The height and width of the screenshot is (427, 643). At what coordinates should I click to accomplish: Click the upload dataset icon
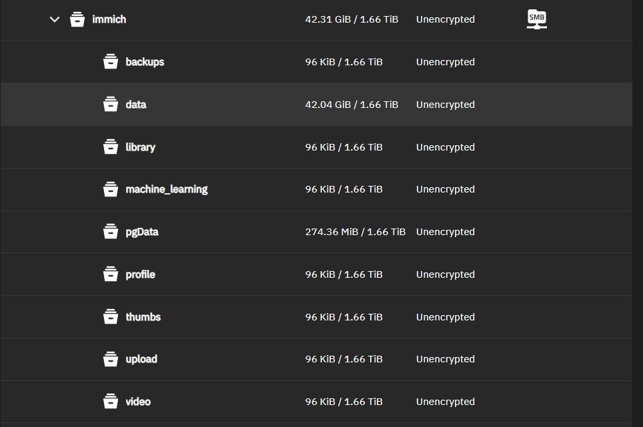pos(111,359)
